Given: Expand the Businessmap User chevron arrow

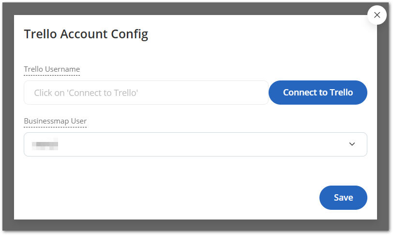Looking at the screenshot, I should [x=352, y=144].
